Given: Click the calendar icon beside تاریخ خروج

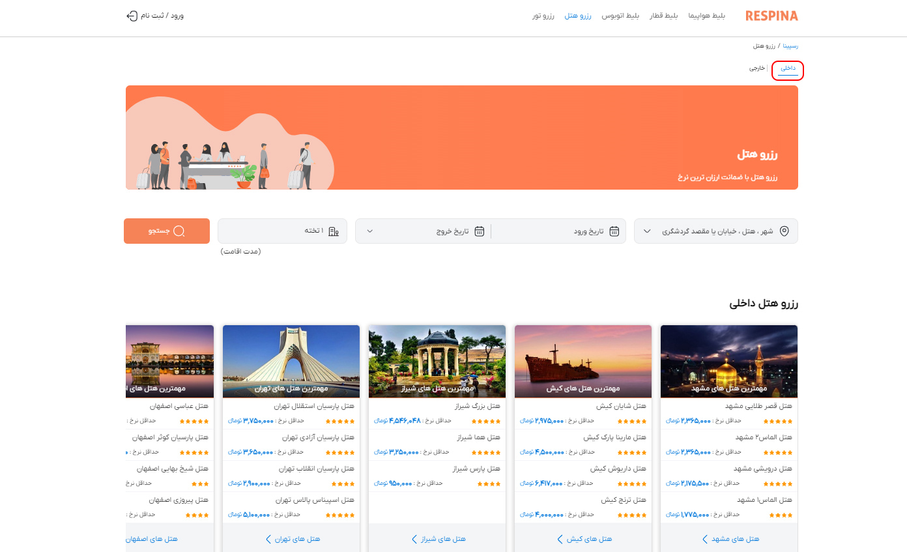Looking at the screenshot, I should (x=480, y=231).
